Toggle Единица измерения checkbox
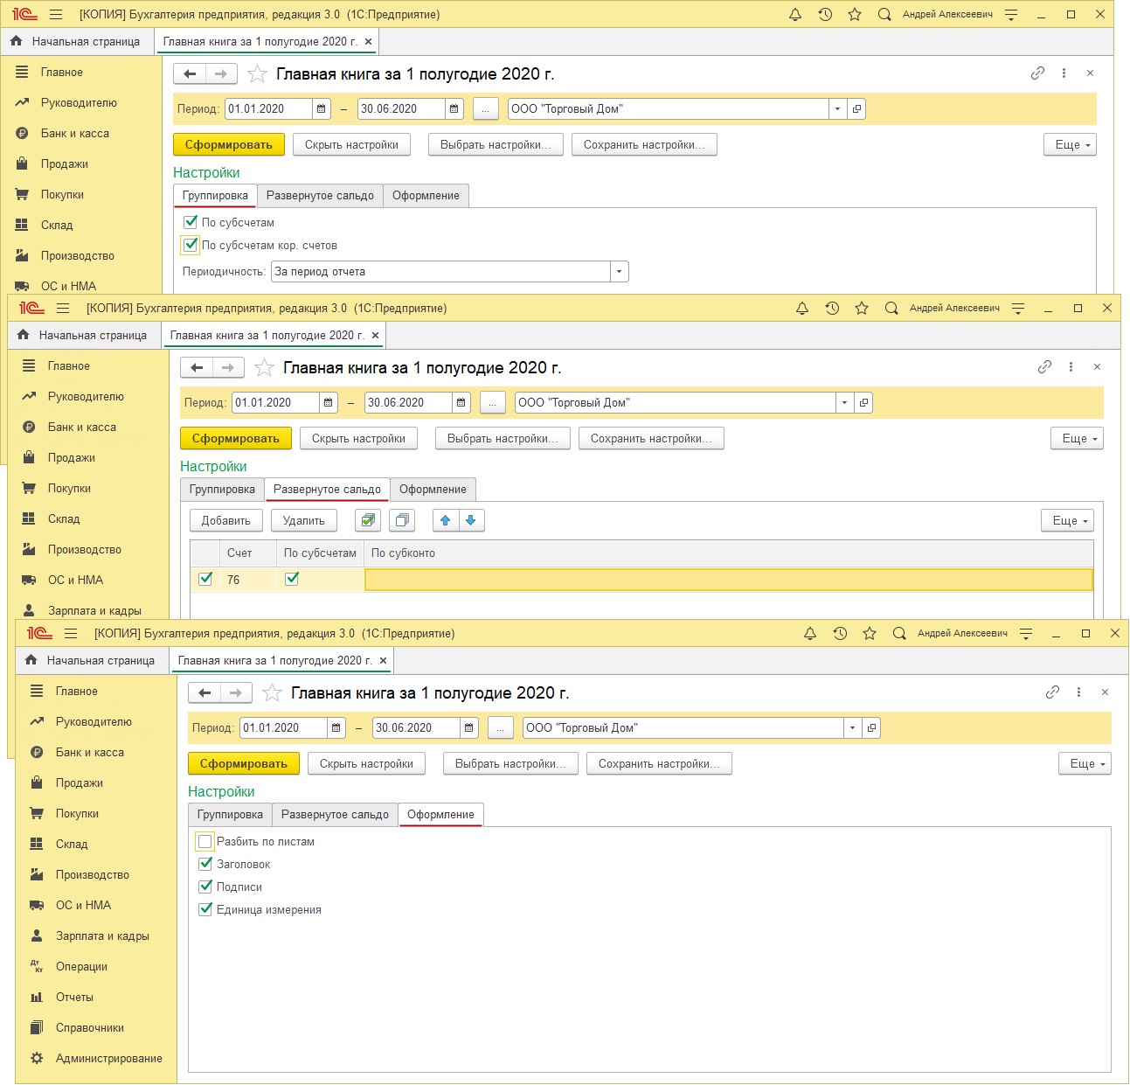 (205, 909)
